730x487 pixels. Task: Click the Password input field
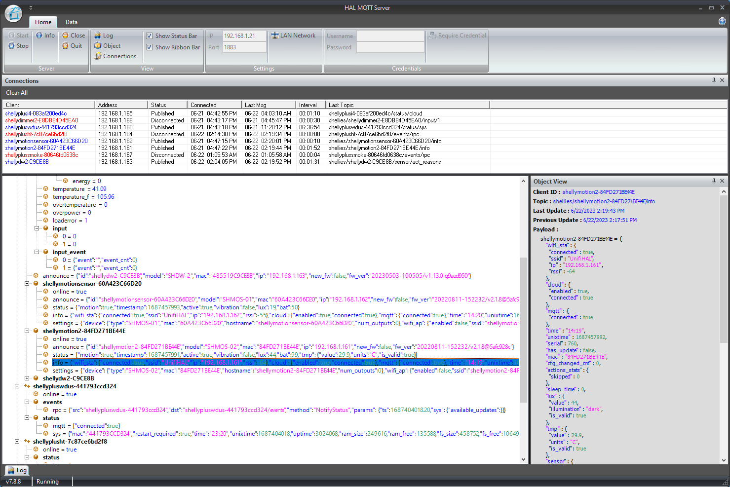pyautogui.click(x=390, y=47)
